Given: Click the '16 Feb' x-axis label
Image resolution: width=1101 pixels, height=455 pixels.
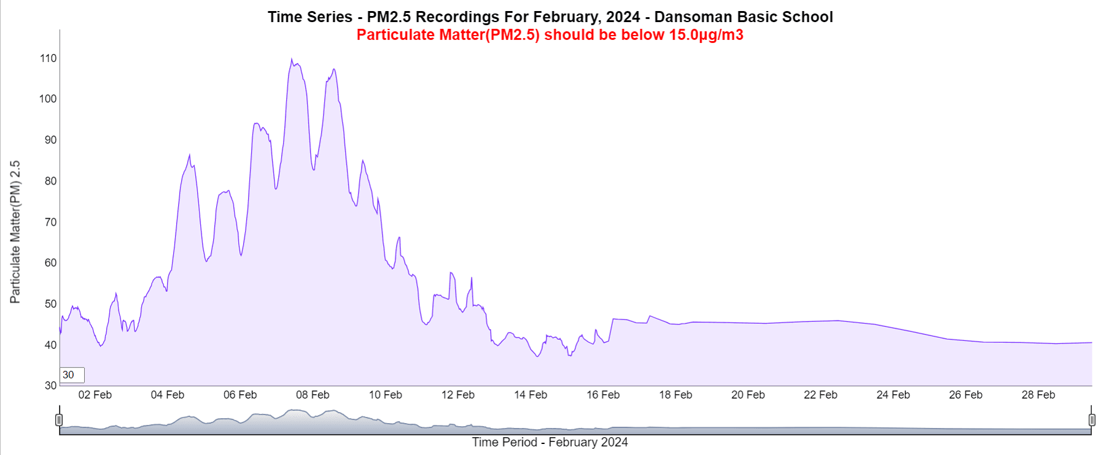Looking at the screenshot, I should pos(603,395).
